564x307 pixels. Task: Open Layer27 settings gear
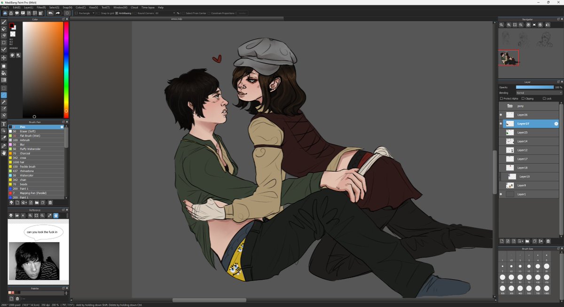[556, 124]
